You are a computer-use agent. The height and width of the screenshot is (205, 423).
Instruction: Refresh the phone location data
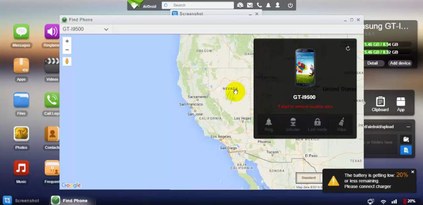(348, 48)
